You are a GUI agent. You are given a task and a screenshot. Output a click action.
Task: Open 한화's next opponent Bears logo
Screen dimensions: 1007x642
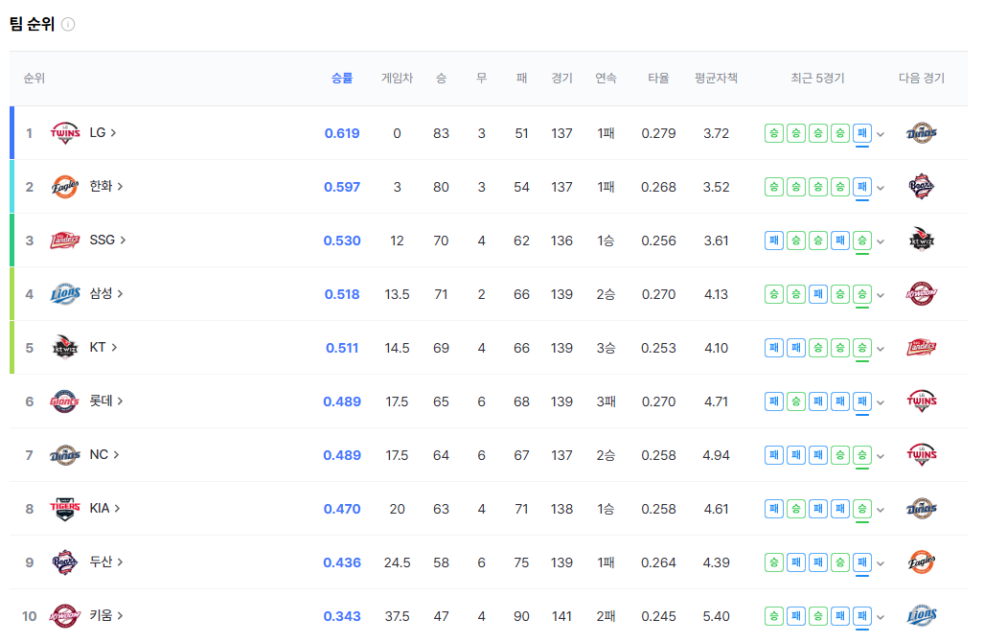click(x=921, y=187)
